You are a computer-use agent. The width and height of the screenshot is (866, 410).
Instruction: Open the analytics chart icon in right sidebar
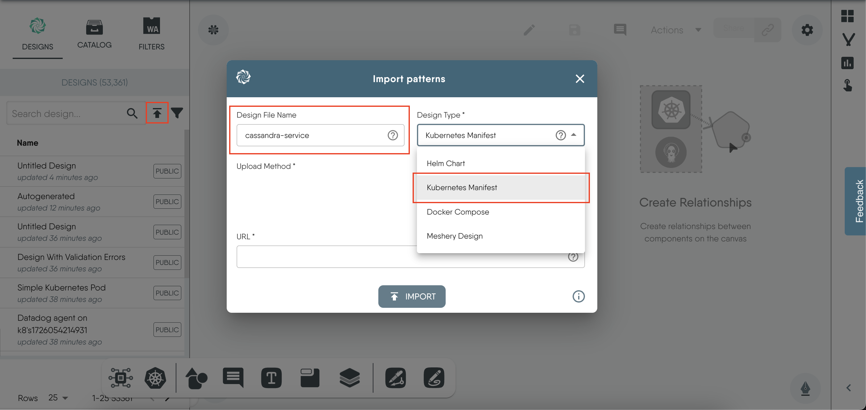(x=848, y=63)
